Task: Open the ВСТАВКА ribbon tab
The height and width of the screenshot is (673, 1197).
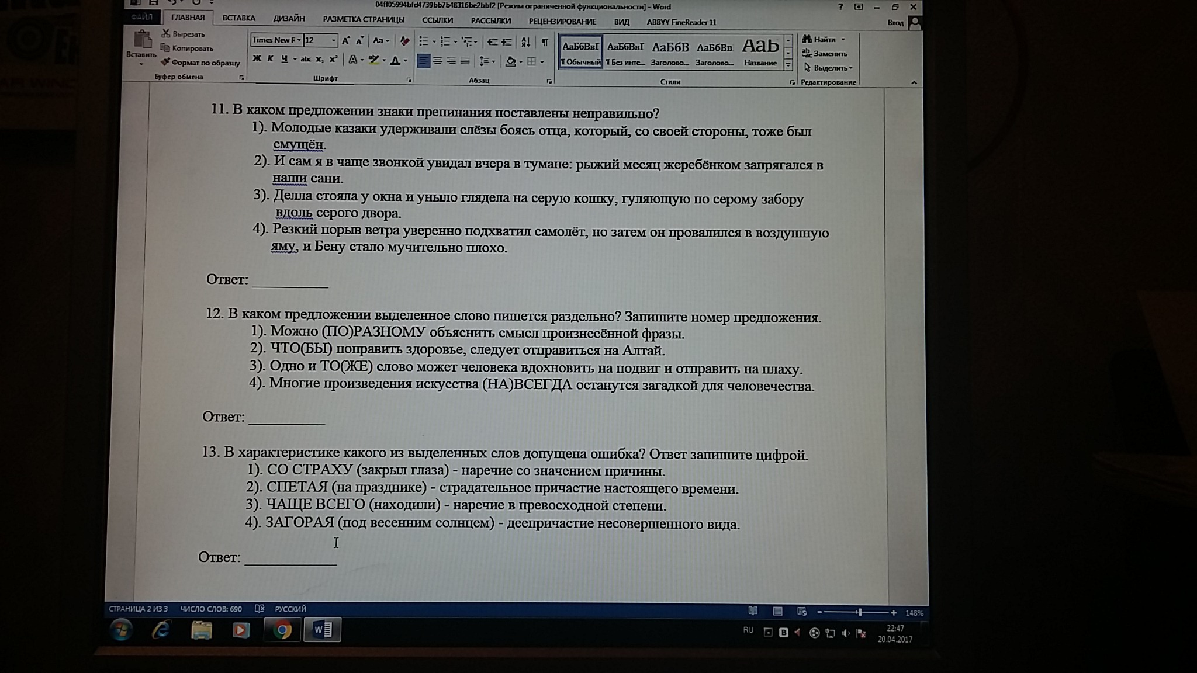Action: [x=238, y=19]
